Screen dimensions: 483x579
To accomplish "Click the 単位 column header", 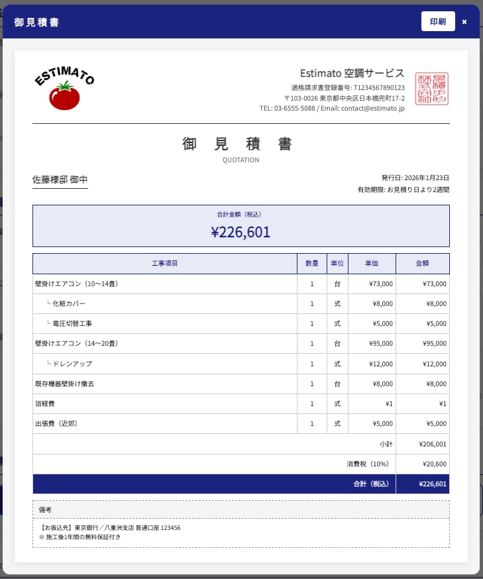I will [337, 263].
